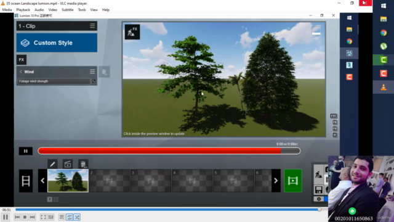Select empty clip slot 2
Viewport: 394px width, 222px height.
pyautogui.click(x=110, y=181)
